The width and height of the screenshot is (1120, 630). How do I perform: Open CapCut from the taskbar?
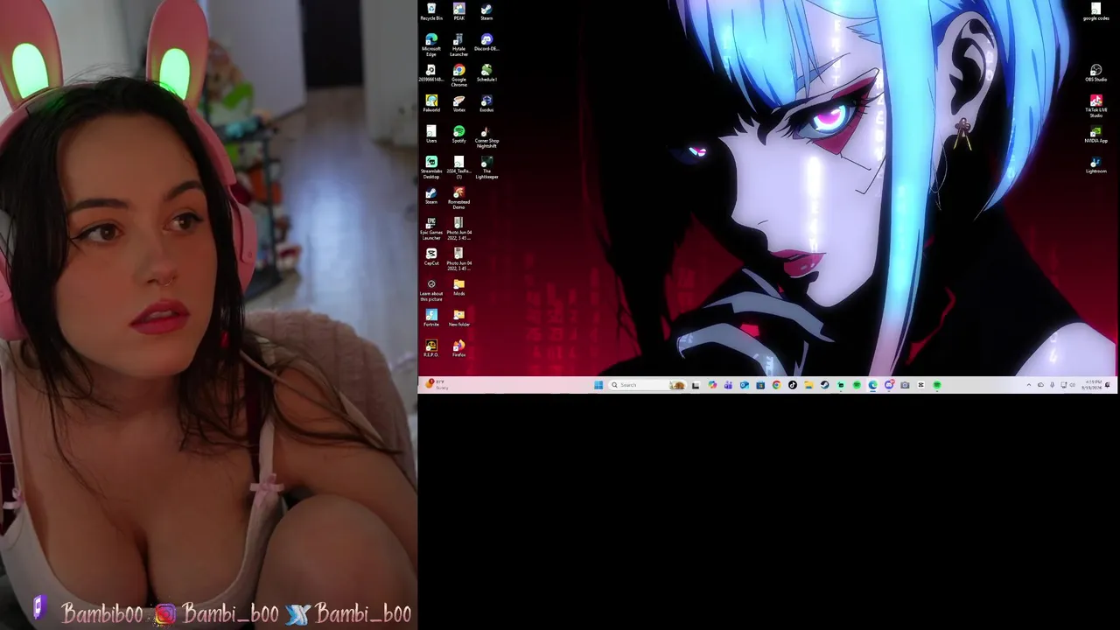click(x=920, y=385)
